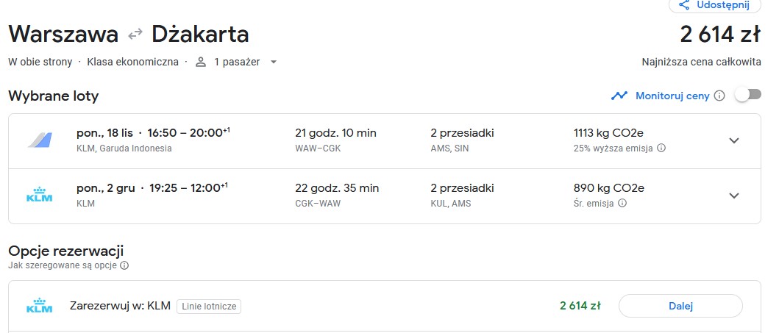Open the 1 pasażer dropdown arrow
Viewport: 779px width, 333px height.
(x=273, y=62)
